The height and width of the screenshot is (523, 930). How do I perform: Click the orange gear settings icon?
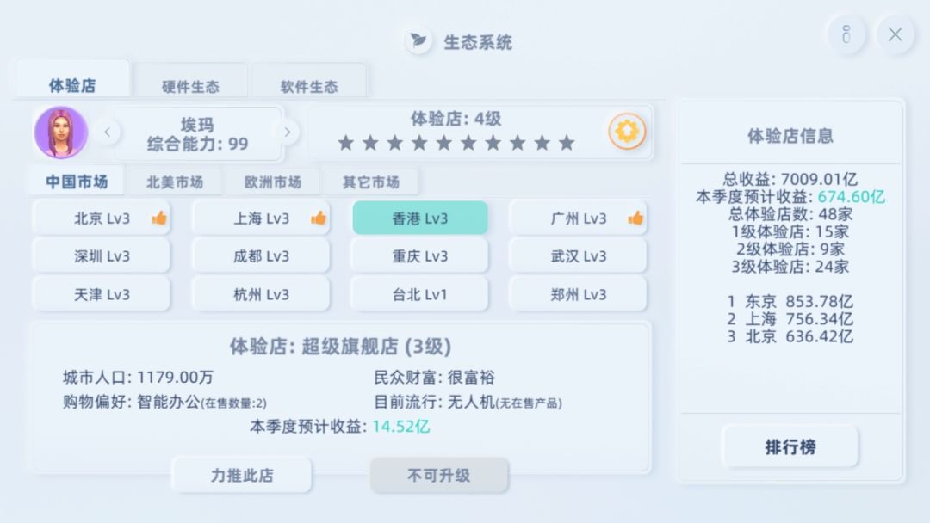[x=626, y=132]
